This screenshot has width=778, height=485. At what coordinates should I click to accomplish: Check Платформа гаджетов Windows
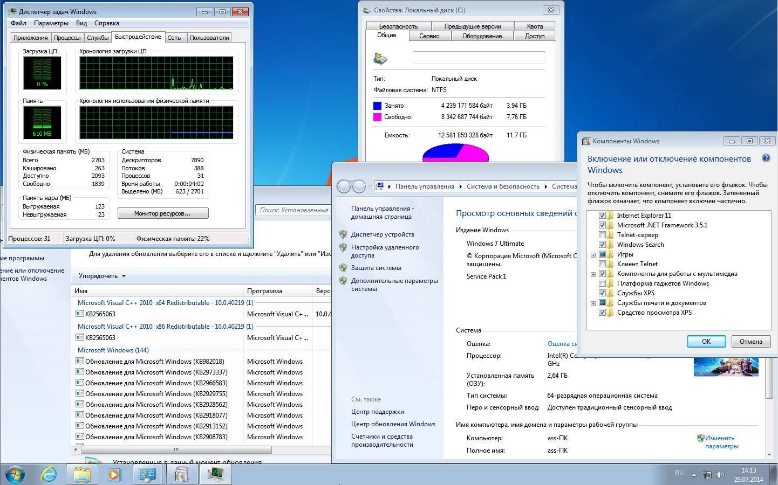pyautogui.click(x=602, y=283)
